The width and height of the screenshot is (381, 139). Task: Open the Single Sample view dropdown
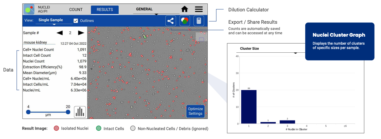pos(53,21)
